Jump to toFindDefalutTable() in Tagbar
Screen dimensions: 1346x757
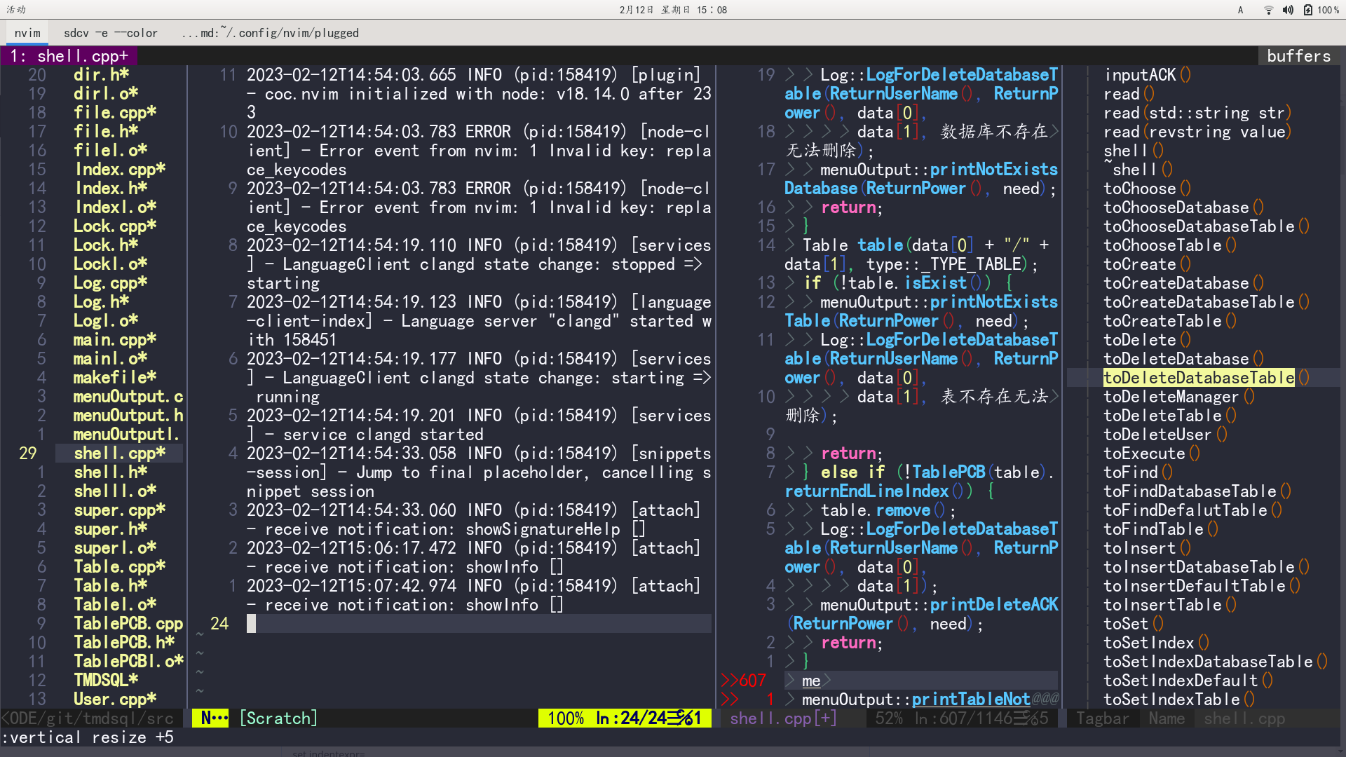pos(1192,510)
